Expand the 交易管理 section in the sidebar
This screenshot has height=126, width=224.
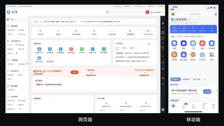25,60
